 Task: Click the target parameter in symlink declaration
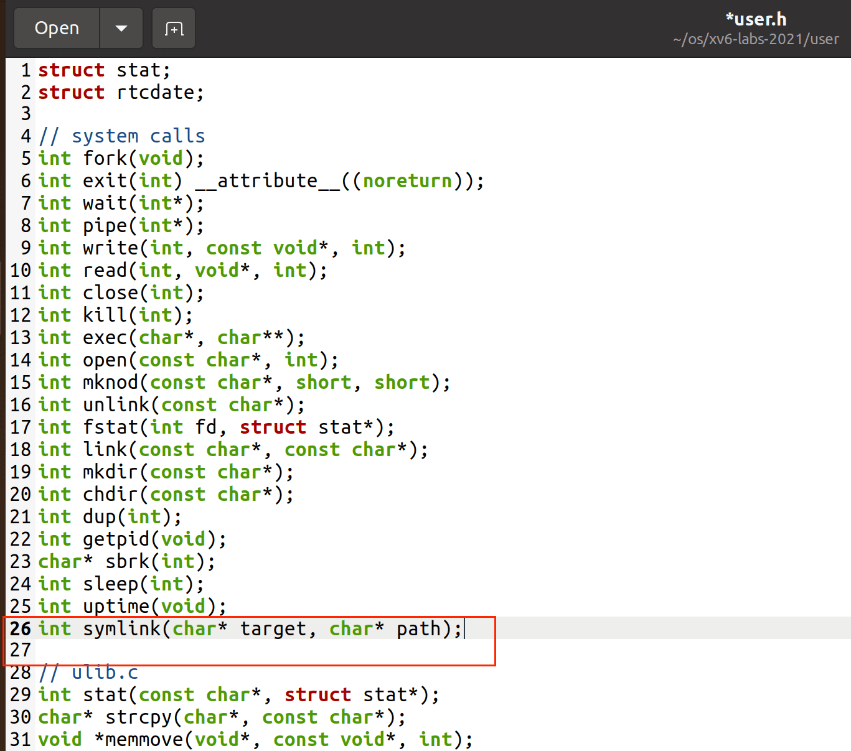click(x=273, y=629)
